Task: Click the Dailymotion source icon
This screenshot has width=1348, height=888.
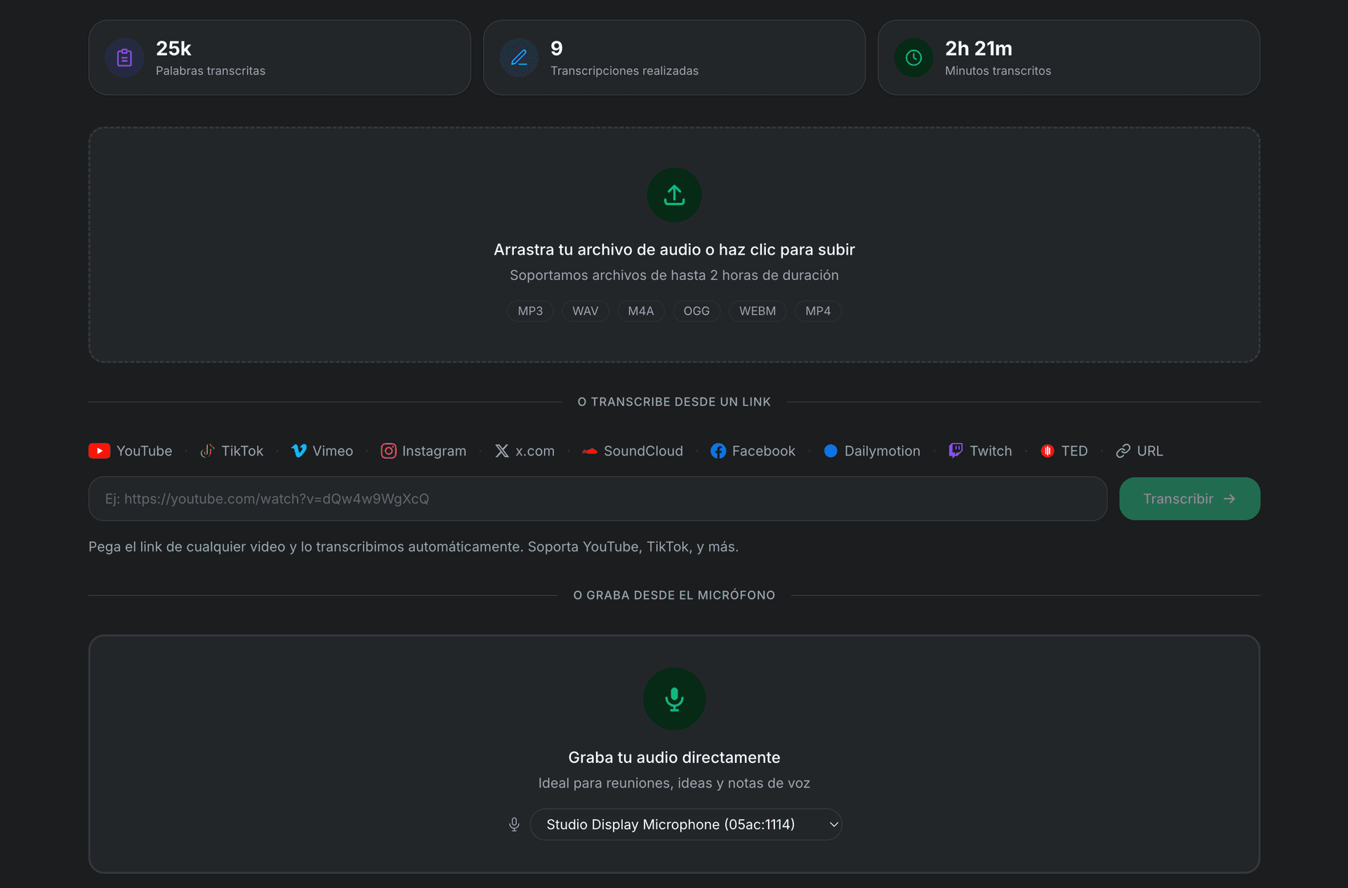Action: [x=872, y=451]
